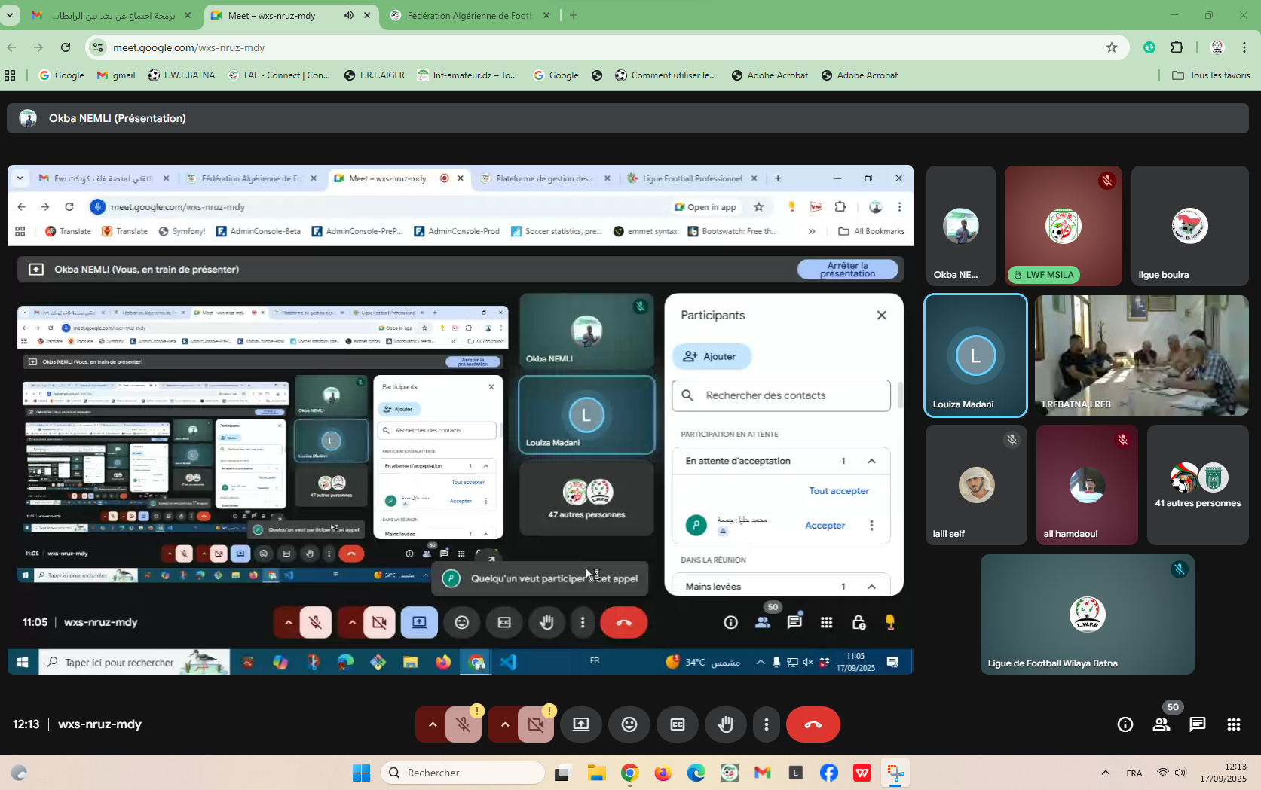Screen dimensions: 1261x790
Task: Show hidden icons in system tray
Action: tap(1105, 773)
